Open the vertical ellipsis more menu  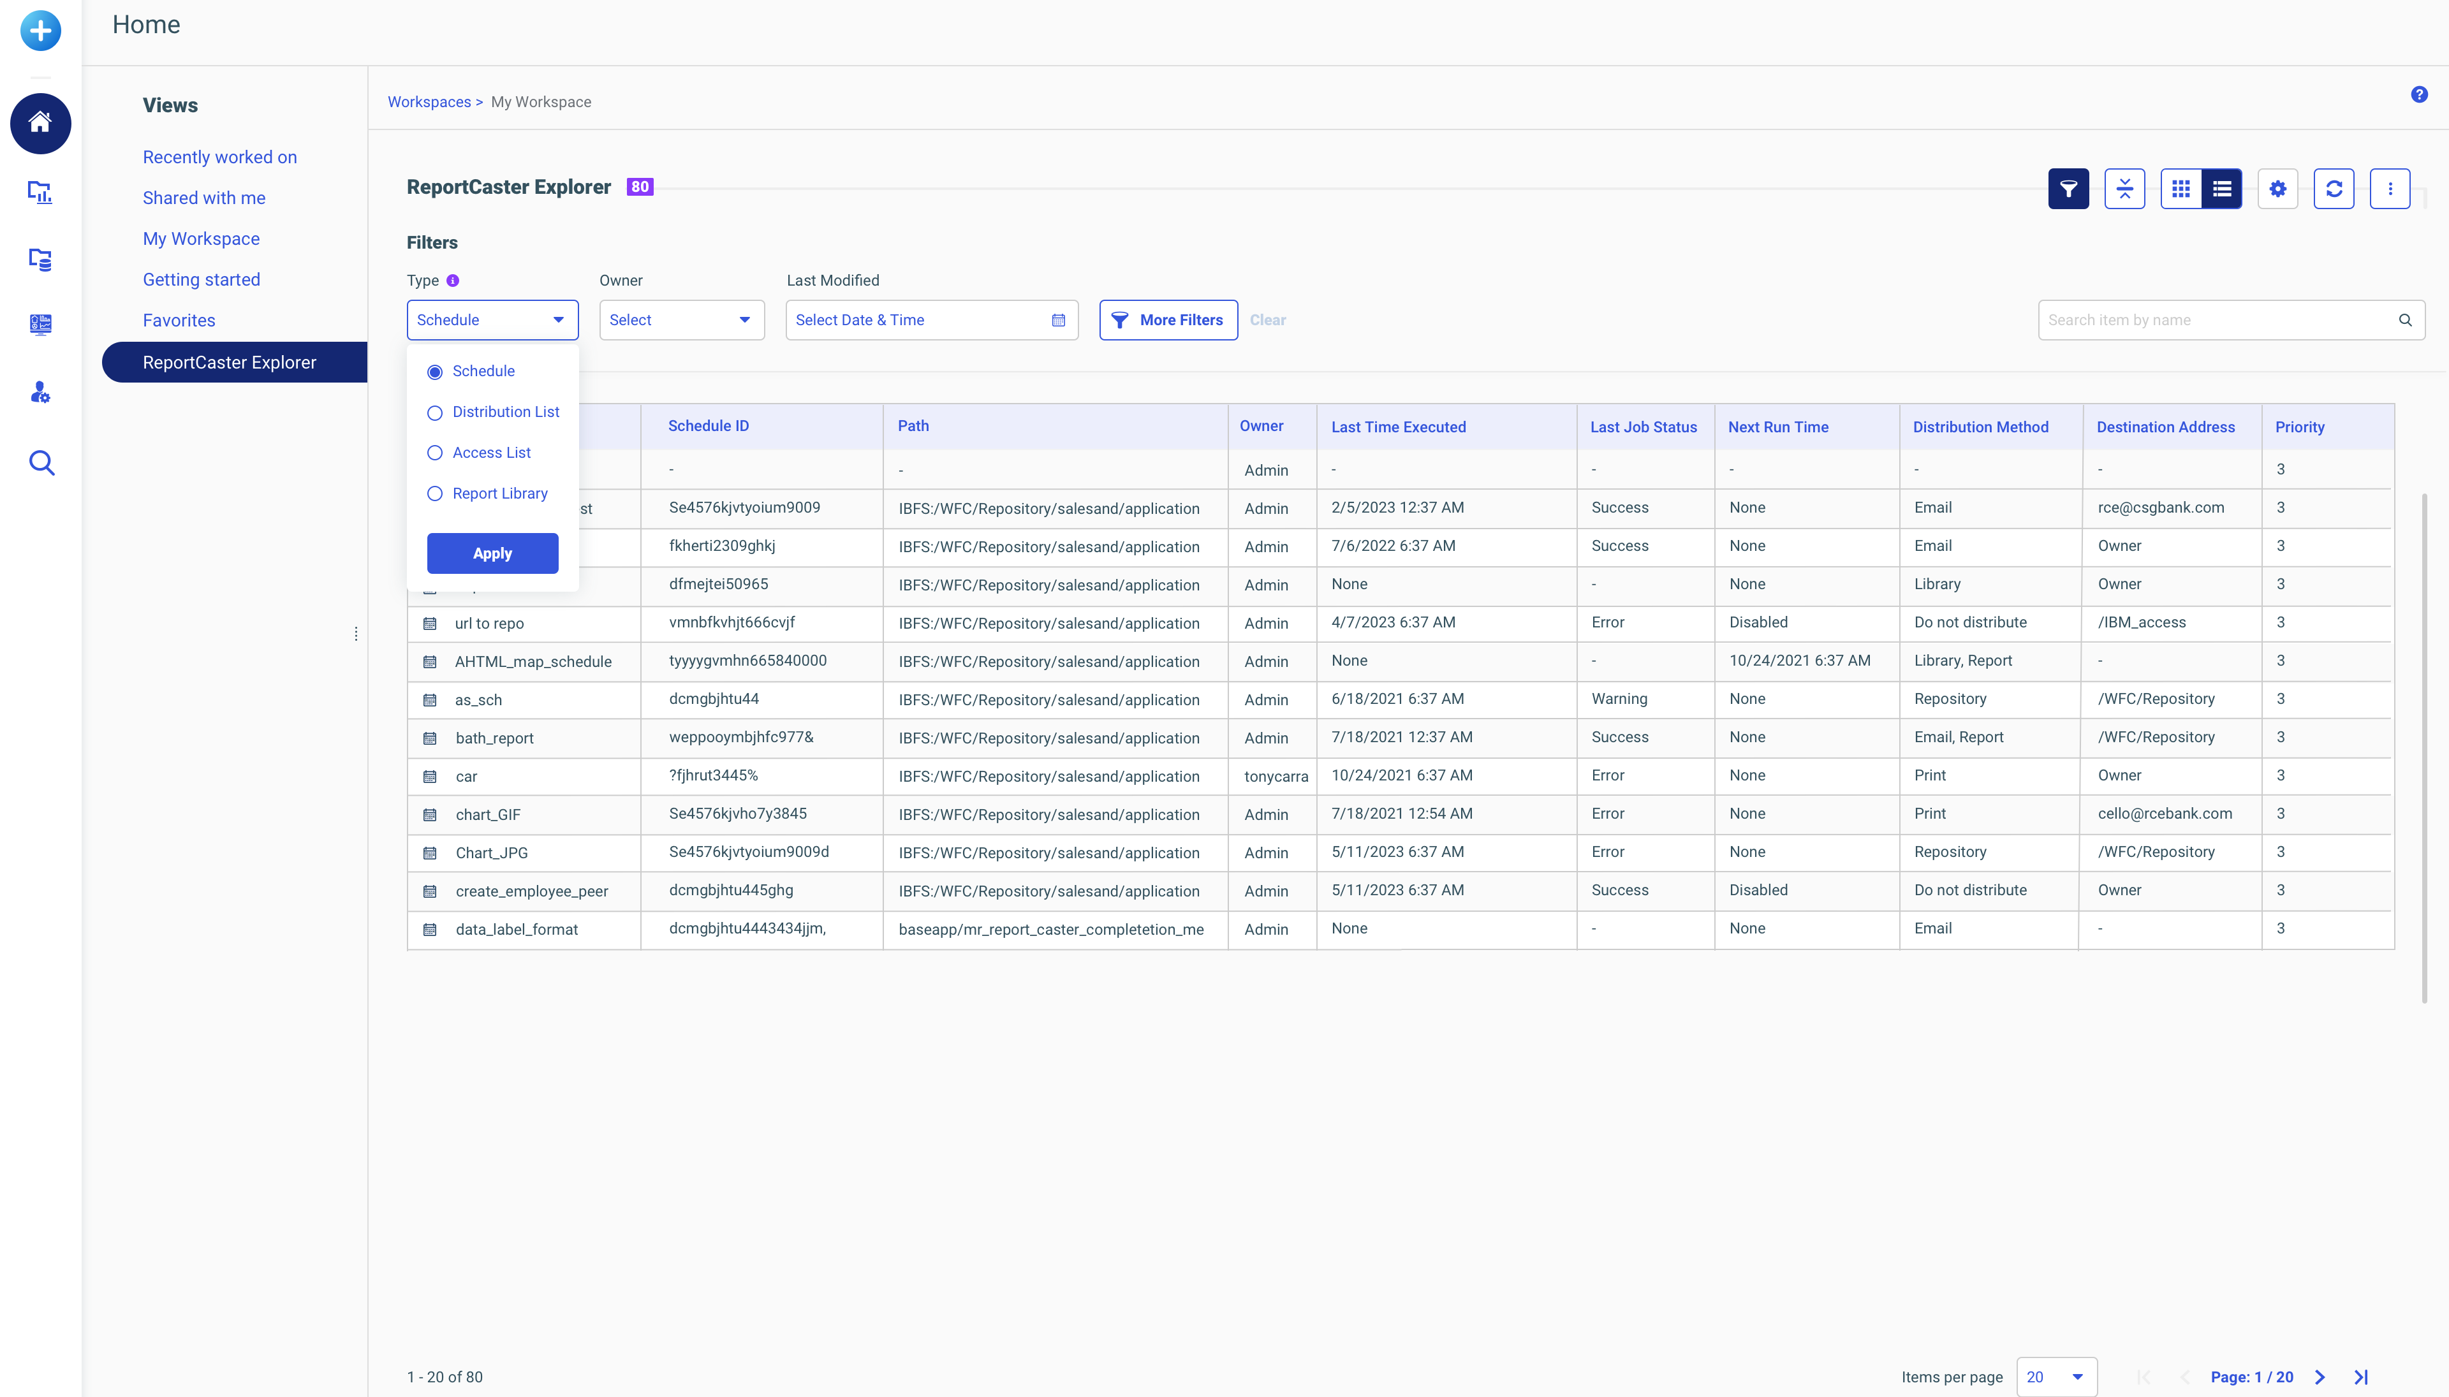click(x=2390, y=188)
